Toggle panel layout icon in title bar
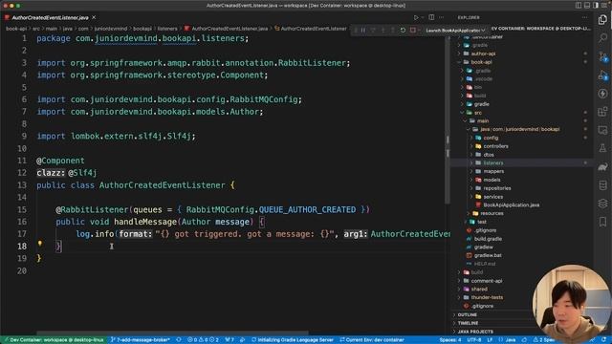The image size is (612, 344). (x=587, y=6)
